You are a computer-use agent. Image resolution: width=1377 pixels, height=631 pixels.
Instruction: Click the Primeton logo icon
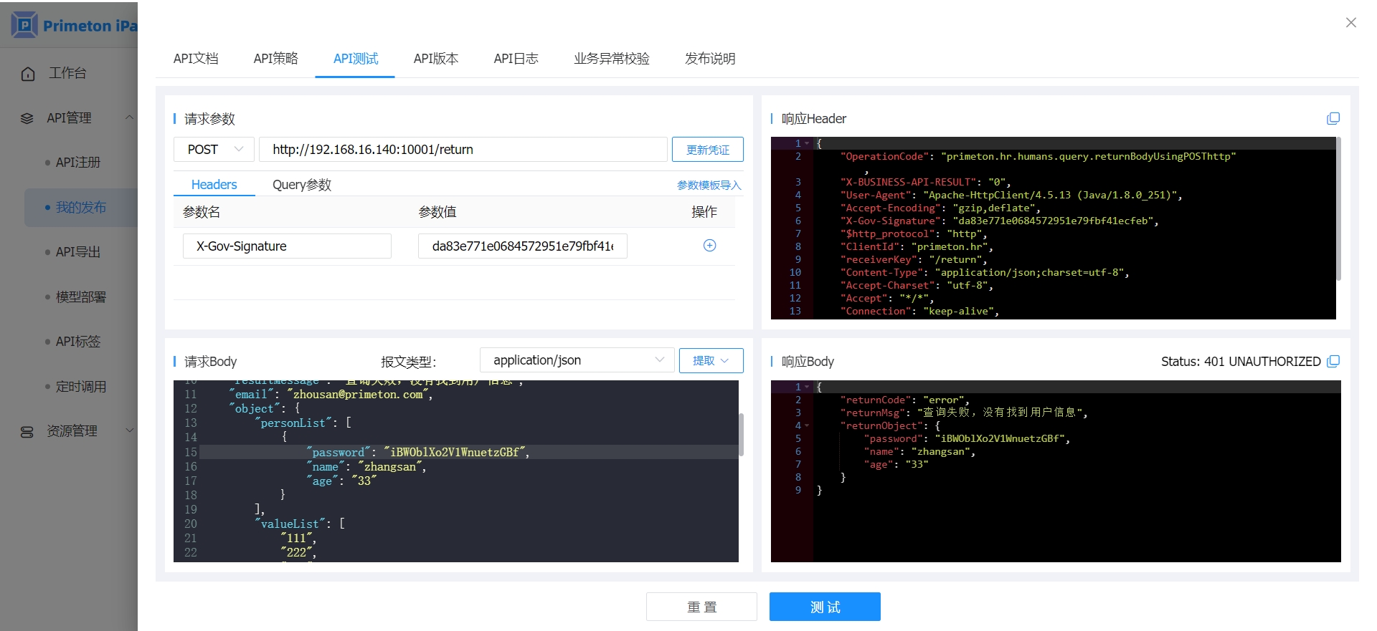click(x=24, y=25)
